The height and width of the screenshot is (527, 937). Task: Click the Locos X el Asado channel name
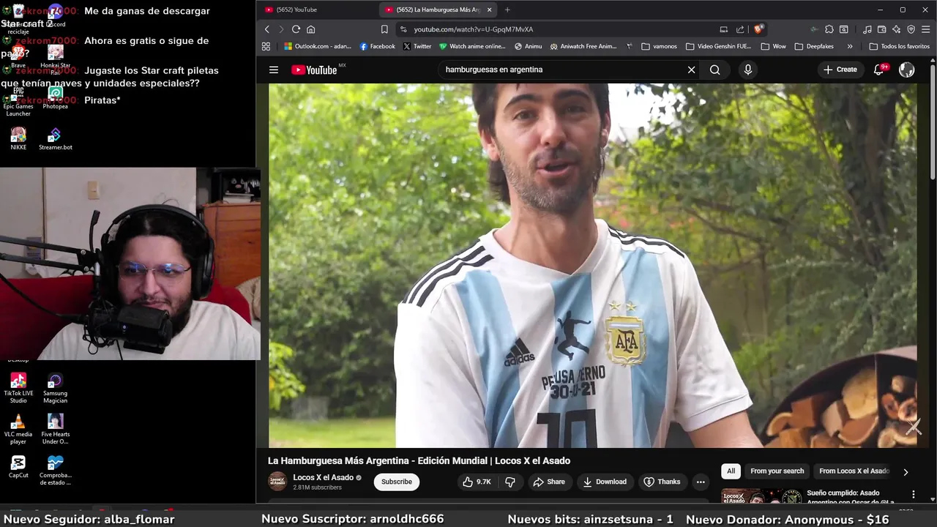(323, 477)
